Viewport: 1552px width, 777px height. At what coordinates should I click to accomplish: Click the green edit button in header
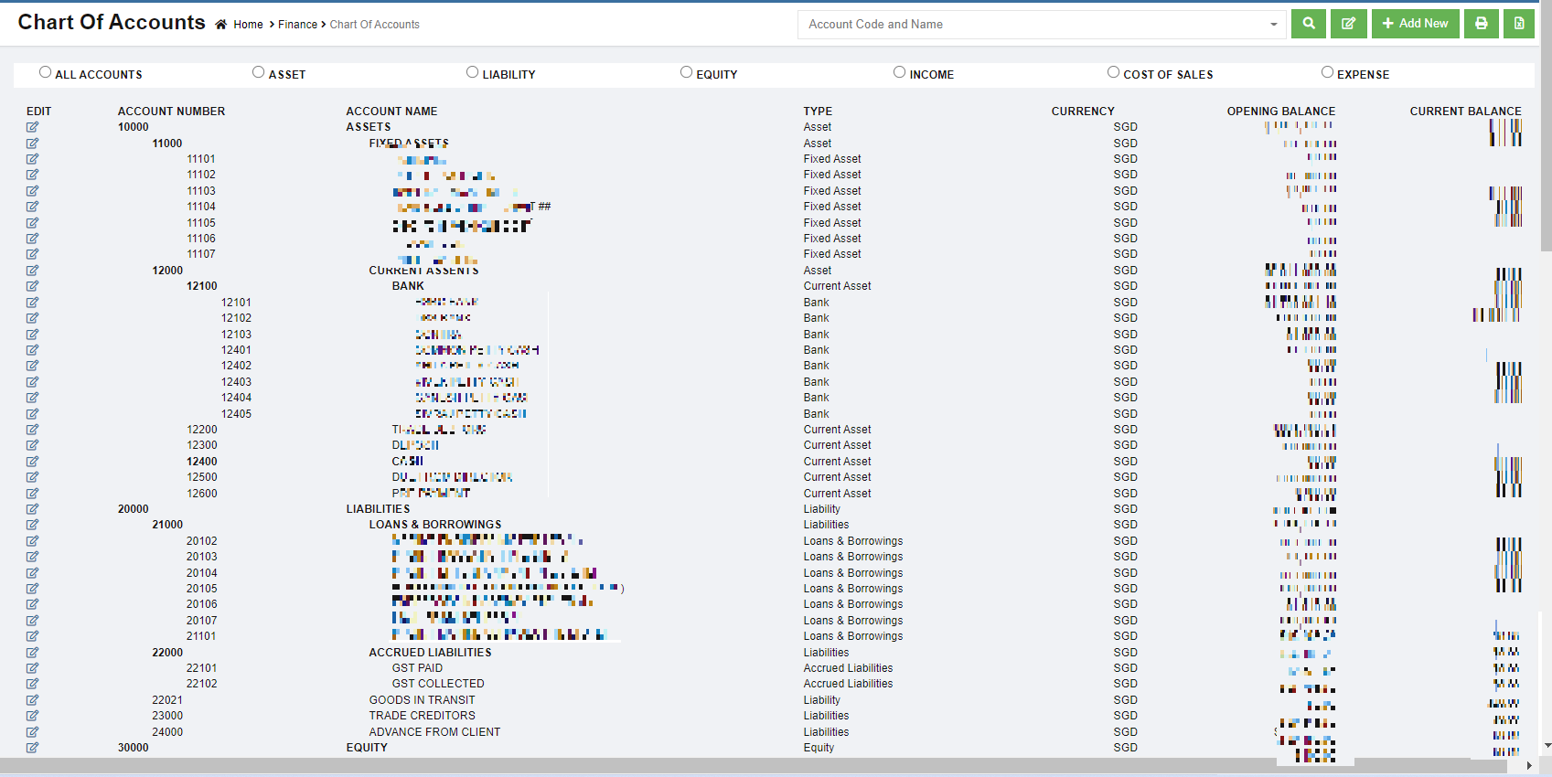click(x=1348, y=24)
